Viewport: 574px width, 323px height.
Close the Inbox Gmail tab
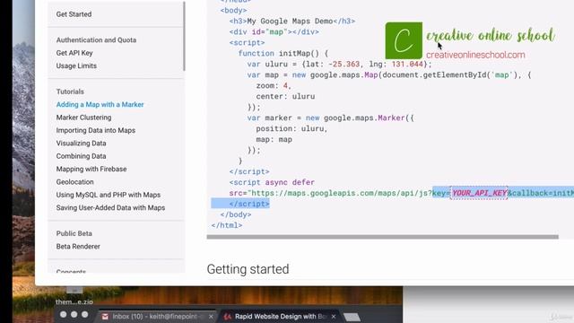[x=211, y=317]
